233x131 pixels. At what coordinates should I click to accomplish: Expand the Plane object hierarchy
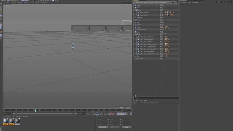(x=134, y=27)
